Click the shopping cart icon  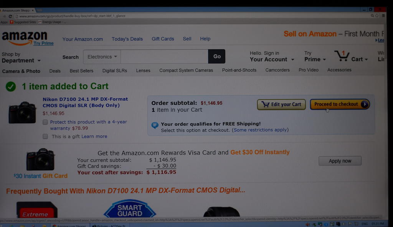coord(342,56)
